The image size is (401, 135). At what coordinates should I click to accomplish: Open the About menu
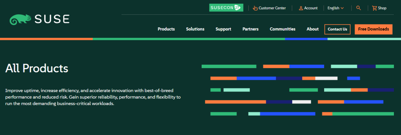(313, 29)
